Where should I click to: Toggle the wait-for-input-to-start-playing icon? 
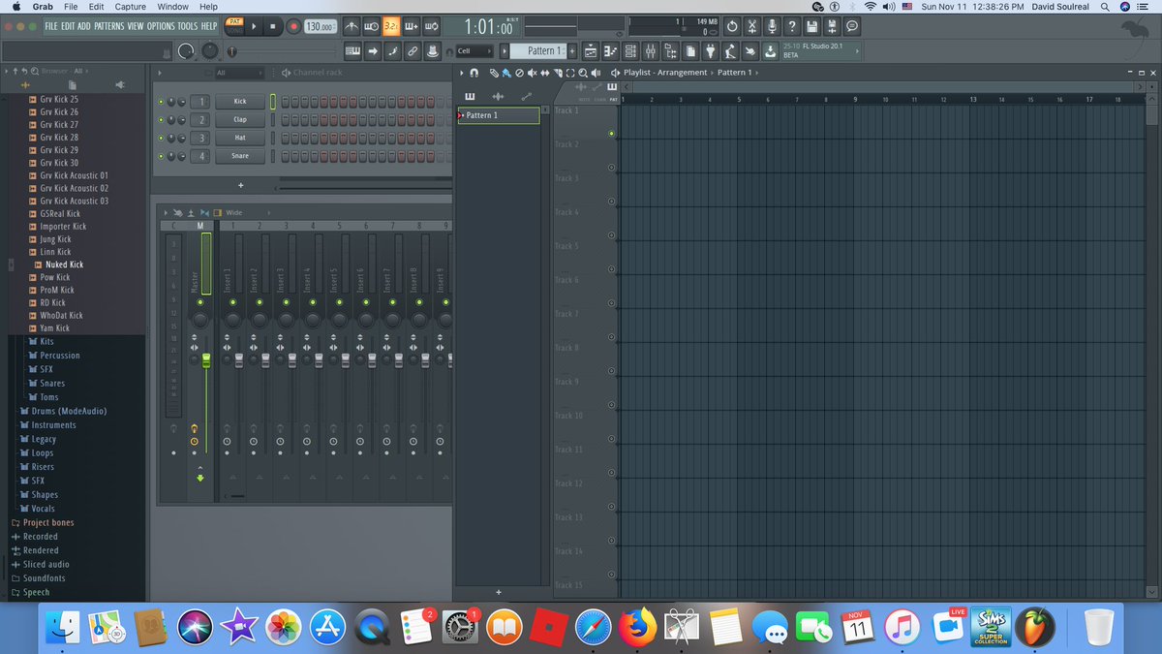[371, 26]
